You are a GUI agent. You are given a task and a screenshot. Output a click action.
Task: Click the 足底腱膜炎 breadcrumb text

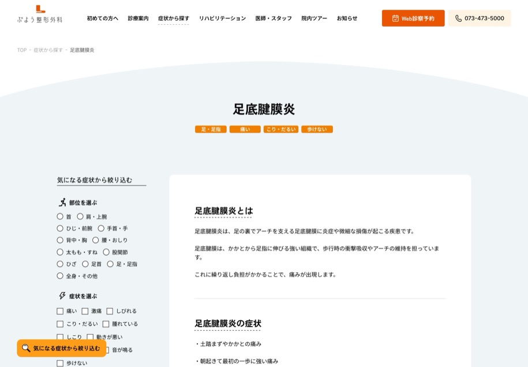(82, 50)
